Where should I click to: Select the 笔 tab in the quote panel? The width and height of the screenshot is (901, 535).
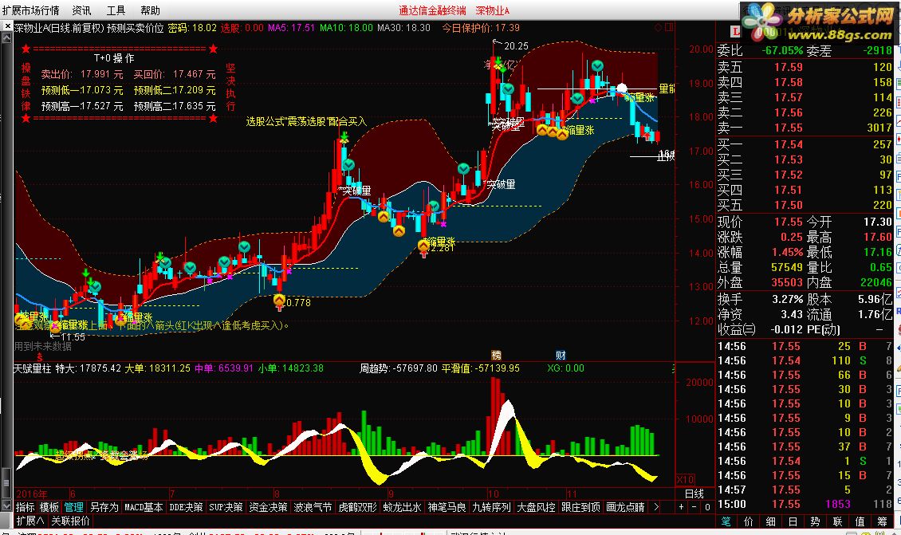pos(726,521)
